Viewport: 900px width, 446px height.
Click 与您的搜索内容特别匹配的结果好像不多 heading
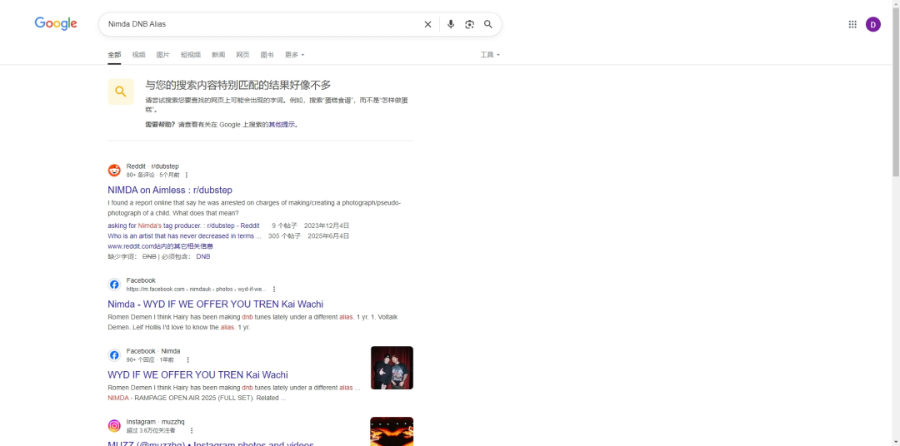[238, 85]
